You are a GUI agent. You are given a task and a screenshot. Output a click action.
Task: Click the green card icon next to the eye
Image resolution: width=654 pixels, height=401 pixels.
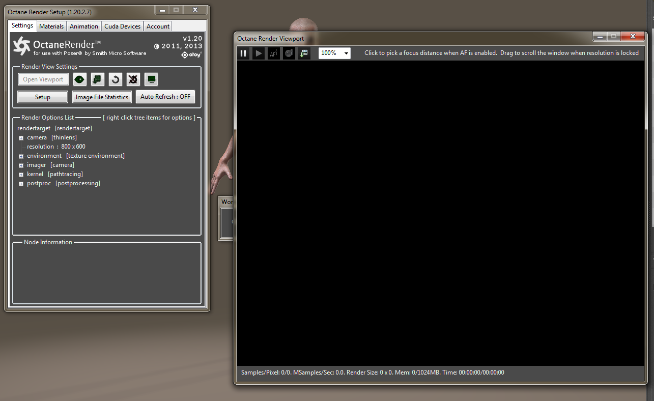(x=97, y=79)
